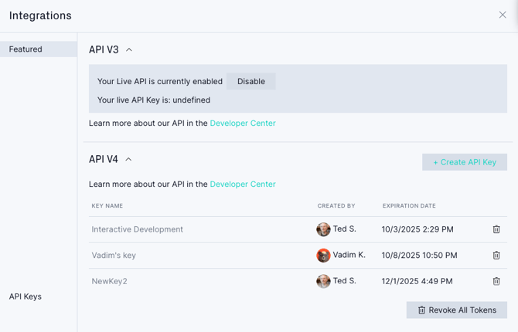The width and height of the screenshot is (518, 332).
Task: Click trash icon for NewKey2
Action: 496,281
